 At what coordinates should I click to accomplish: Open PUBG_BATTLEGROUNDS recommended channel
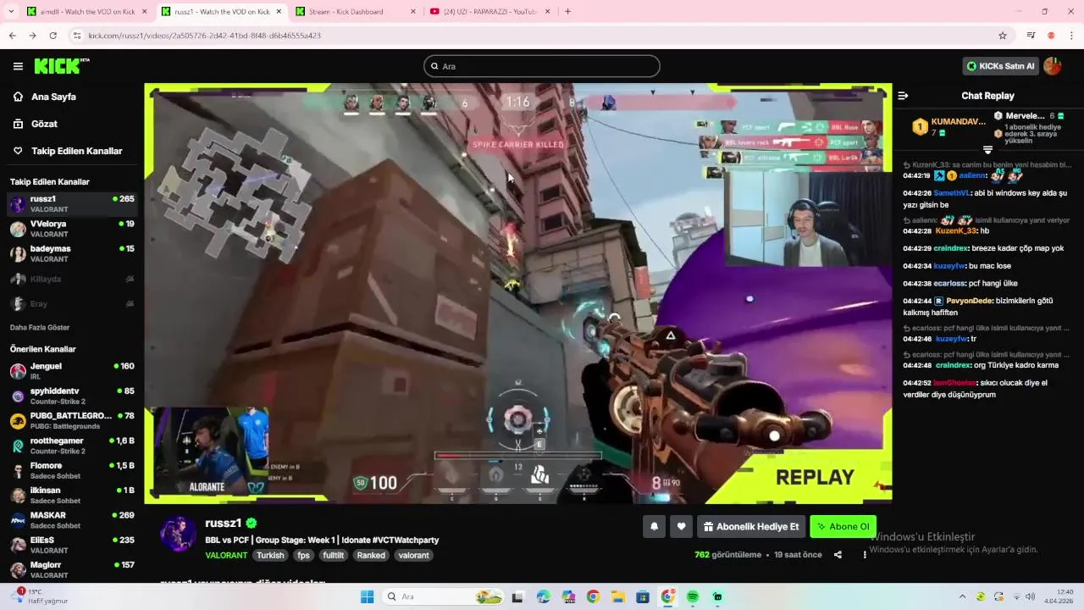pos(72,421)
